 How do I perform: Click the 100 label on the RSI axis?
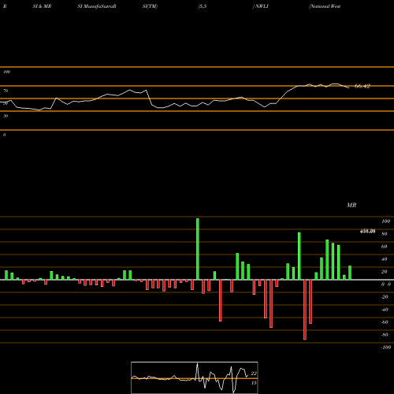click(x=7, y=72)
